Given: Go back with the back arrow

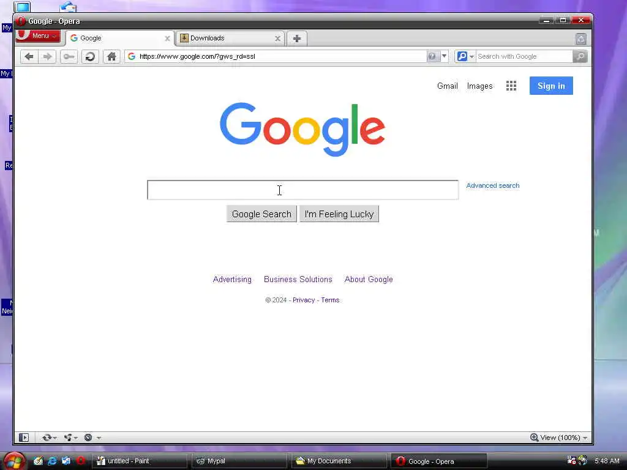Looking at the screenshot, I should (x=29, y=57).
